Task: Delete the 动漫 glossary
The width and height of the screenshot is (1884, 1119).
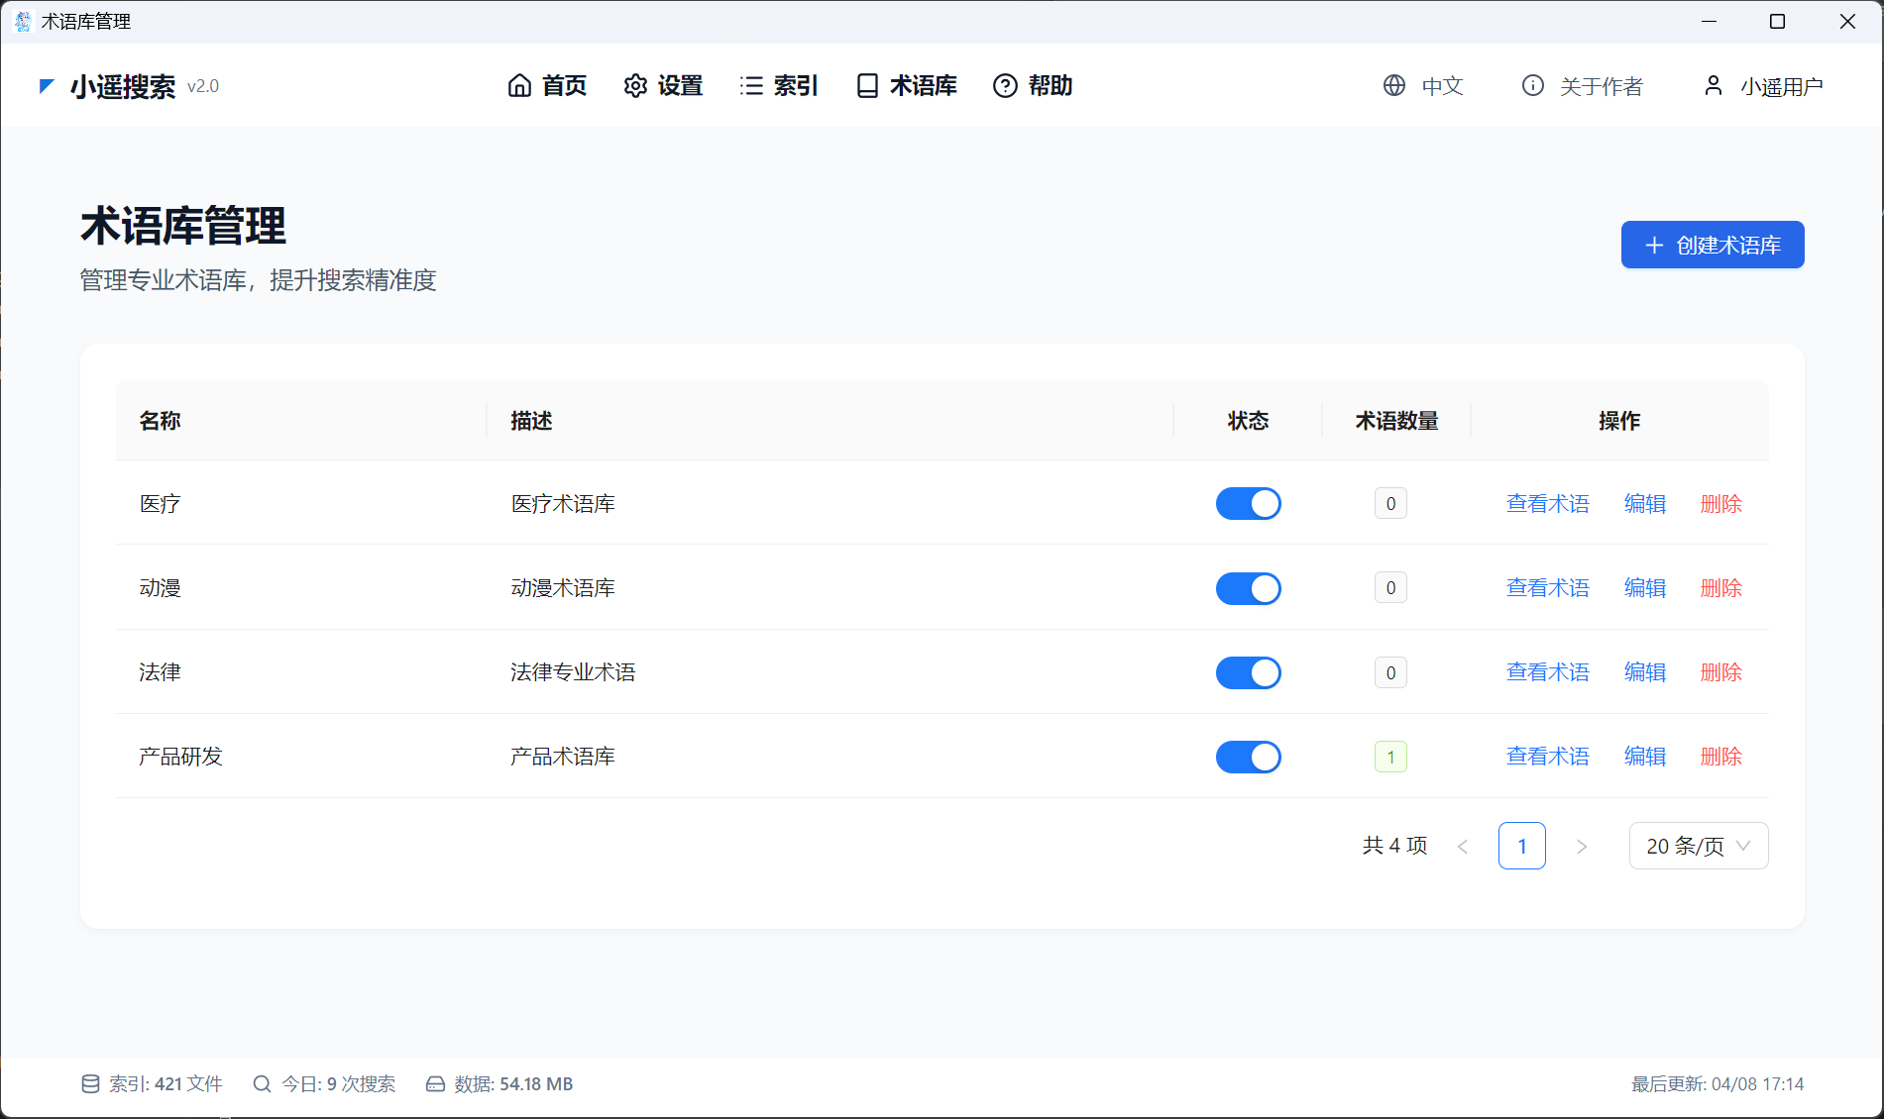Action: click(1721, 588)
